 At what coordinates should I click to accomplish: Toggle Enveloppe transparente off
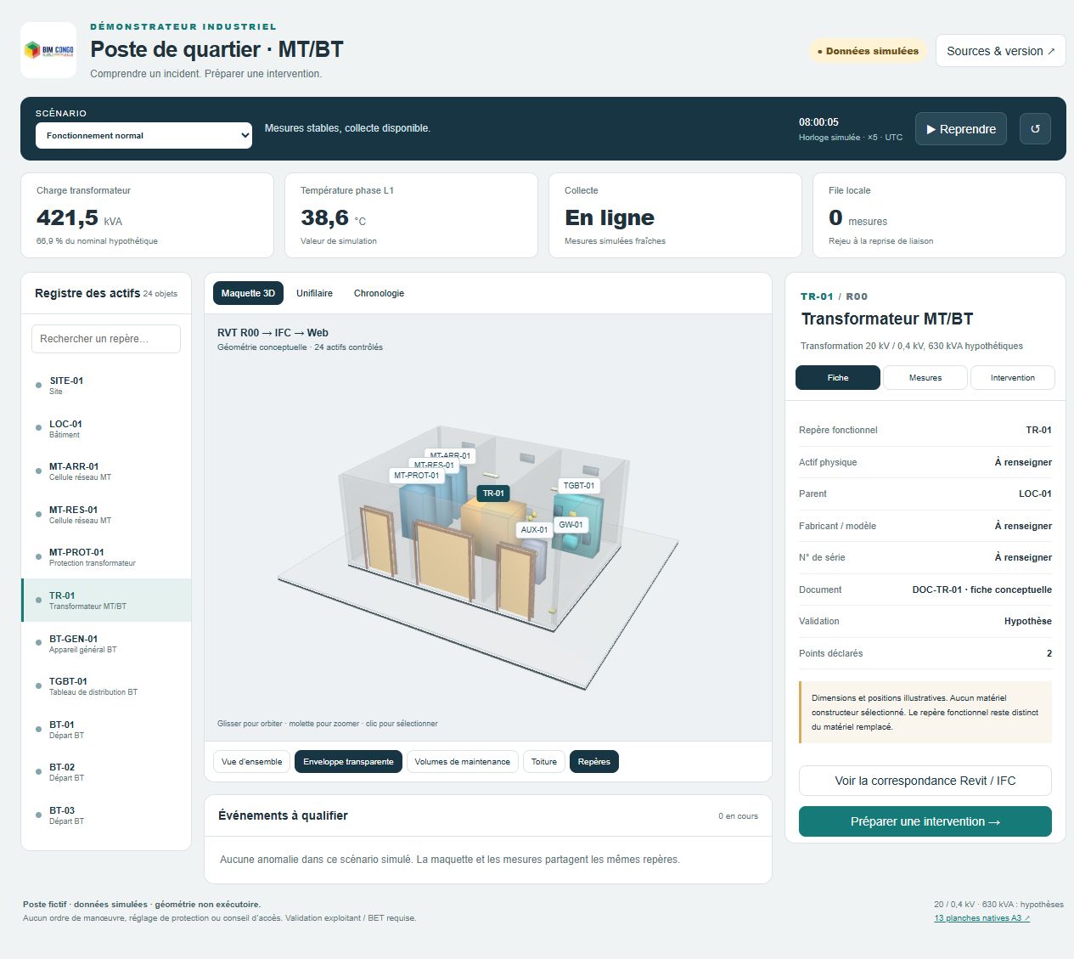point(348,762)
